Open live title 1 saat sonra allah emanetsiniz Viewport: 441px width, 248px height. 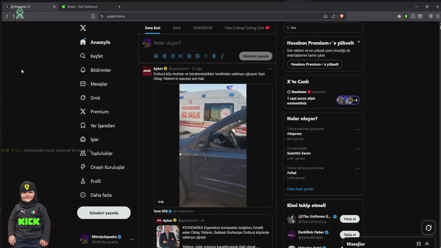click(301, 101)
